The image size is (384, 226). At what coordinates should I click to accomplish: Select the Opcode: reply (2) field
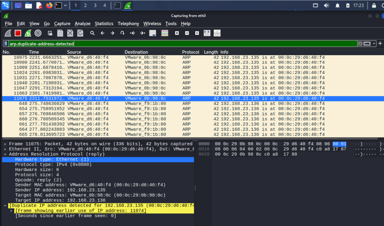[x=98, y=180]
